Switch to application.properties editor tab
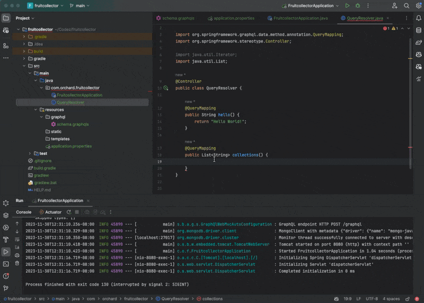 [231, 18]
